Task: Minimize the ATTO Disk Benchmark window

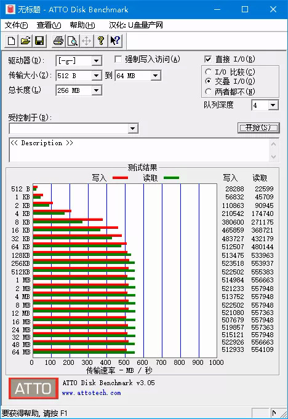Action: point(217,9)
